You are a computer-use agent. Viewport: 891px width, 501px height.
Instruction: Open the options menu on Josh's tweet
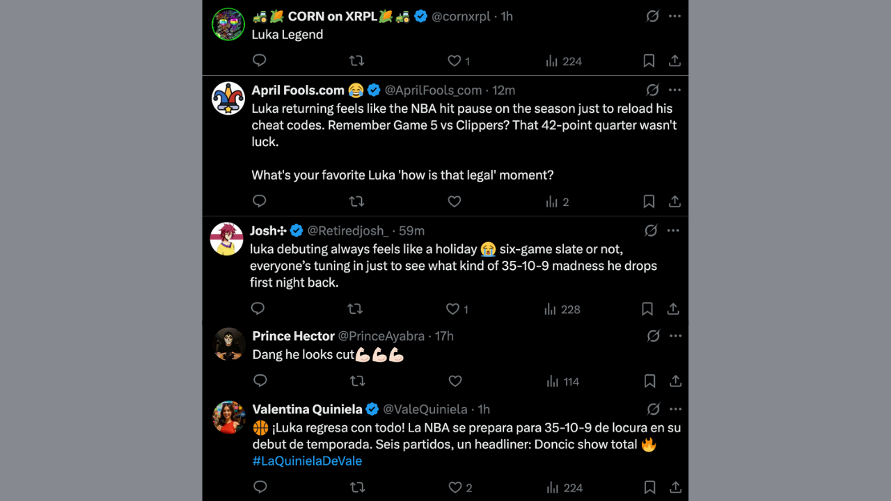674,230
